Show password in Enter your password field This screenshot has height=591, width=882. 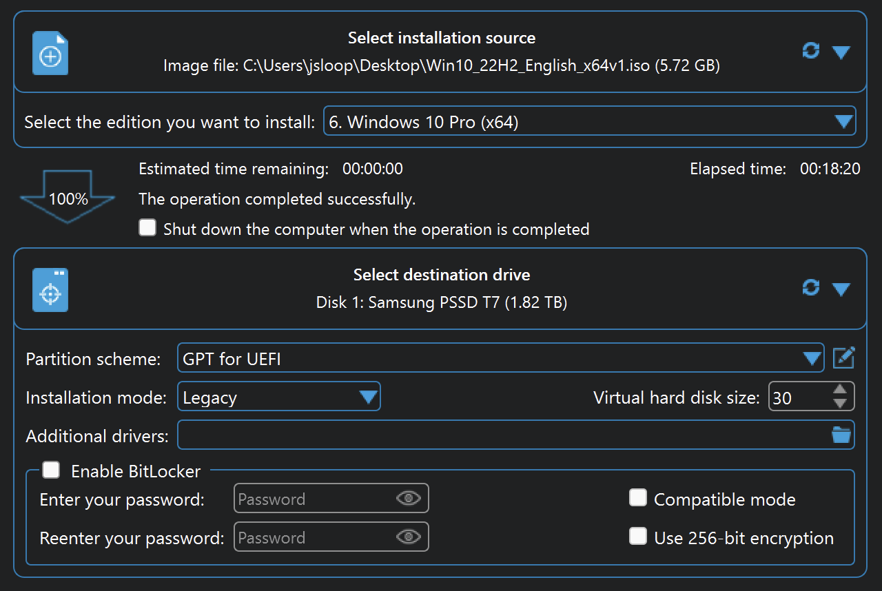(409, 498)
